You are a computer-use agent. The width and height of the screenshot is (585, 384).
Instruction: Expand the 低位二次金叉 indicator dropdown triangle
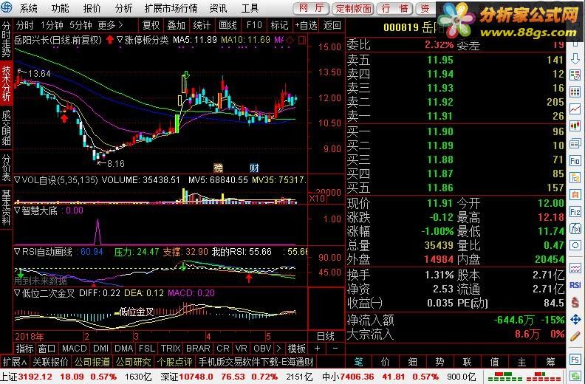click(x=18, y=293)
